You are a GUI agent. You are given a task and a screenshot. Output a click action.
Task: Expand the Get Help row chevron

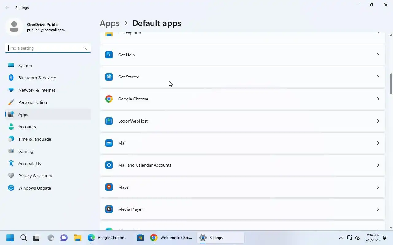(378, 55)
